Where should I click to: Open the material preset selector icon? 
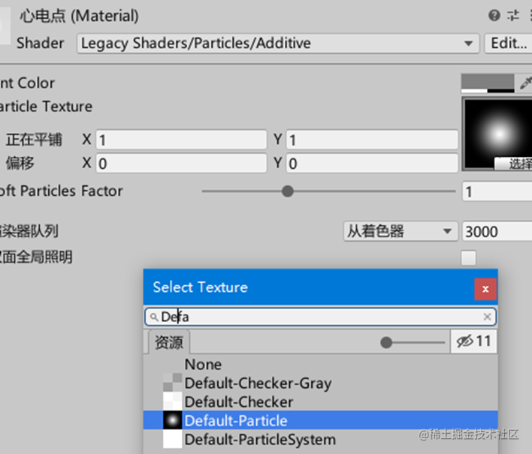point(513,16)
